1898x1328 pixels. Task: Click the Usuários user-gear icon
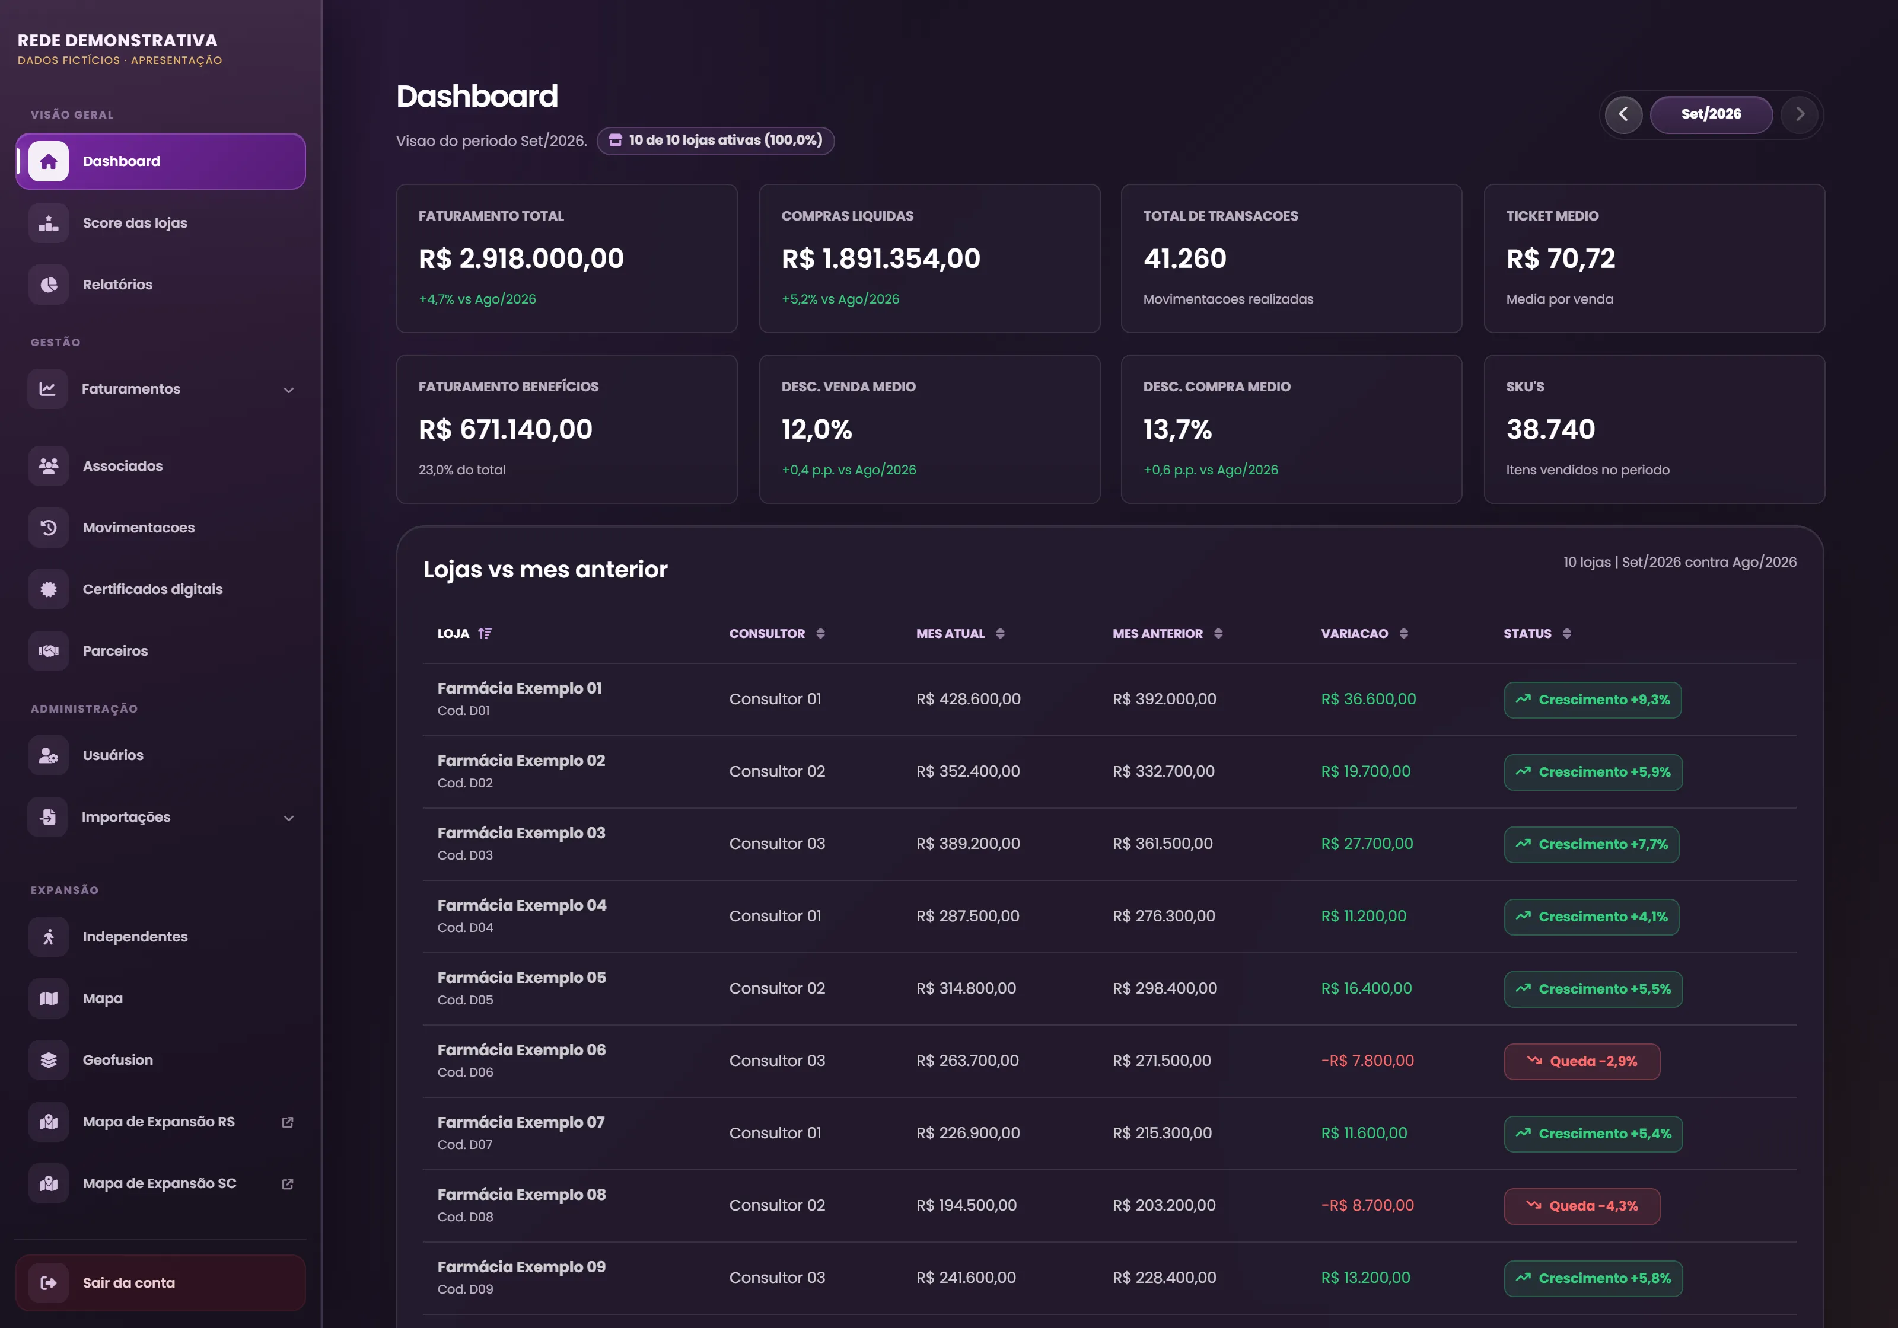tap(49, 755)
